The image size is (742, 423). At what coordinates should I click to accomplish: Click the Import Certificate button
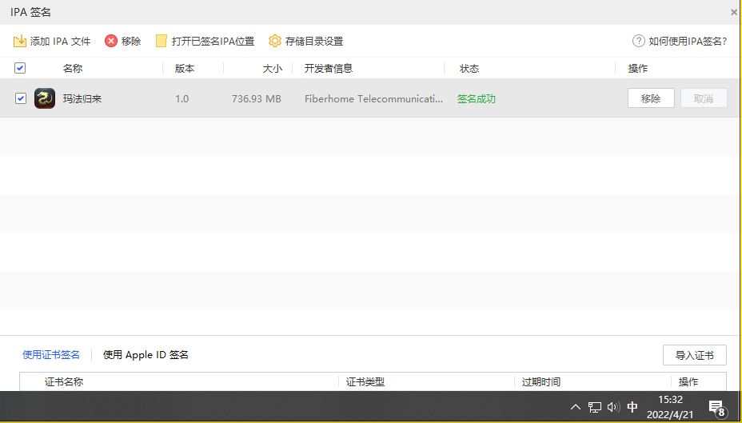(694, 355)
